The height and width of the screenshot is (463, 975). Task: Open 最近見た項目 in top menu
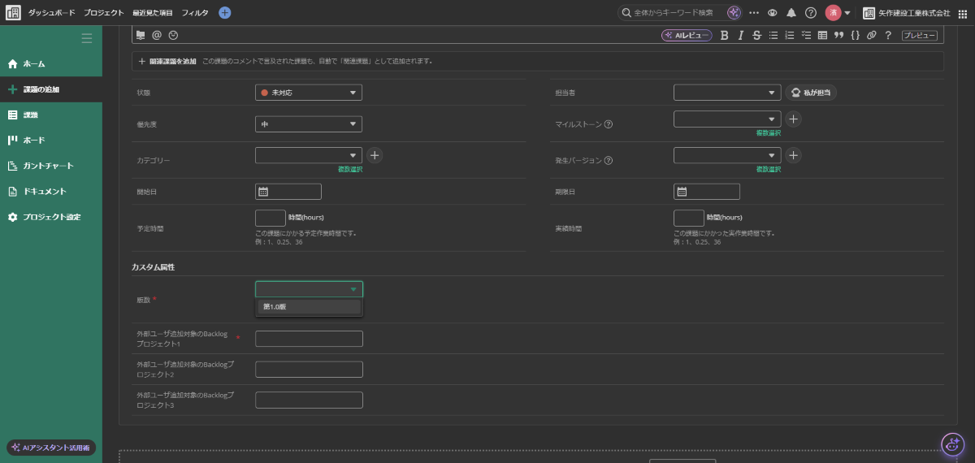pos(153,13)
